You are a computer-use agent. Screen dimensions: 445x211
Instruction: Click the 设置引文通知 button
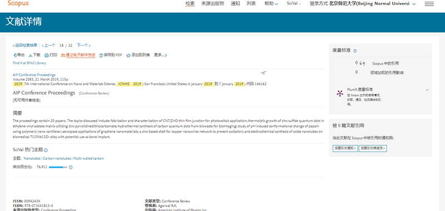[345, 148]
